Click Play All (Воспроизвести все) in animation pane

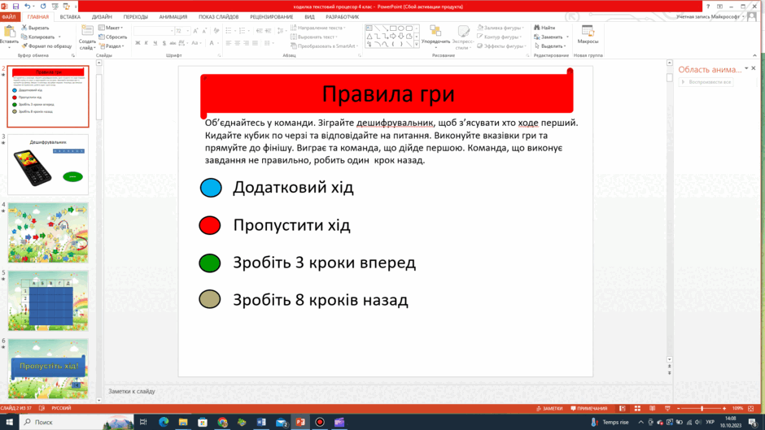[706, 82]
